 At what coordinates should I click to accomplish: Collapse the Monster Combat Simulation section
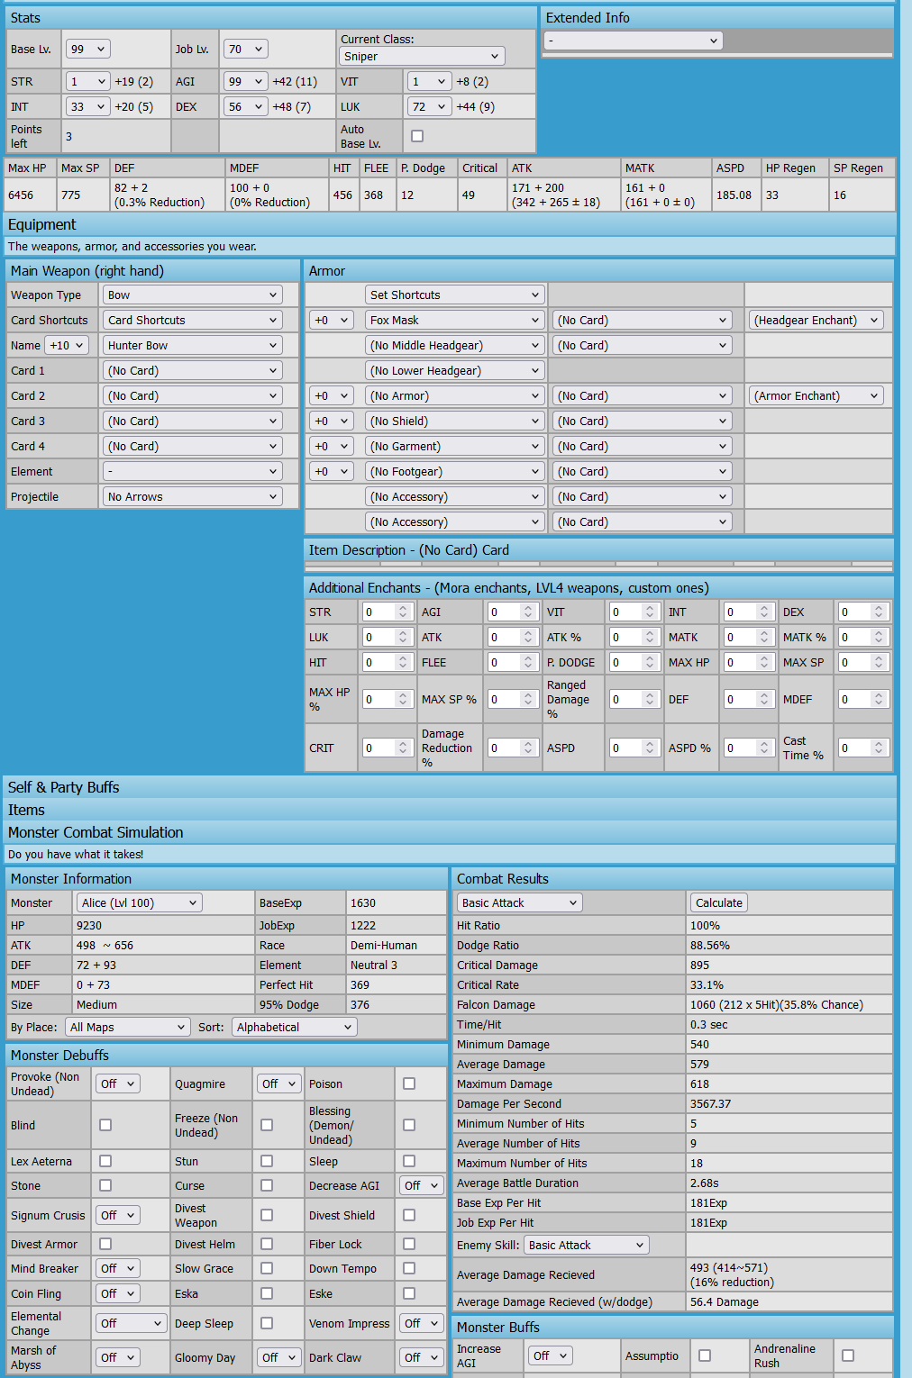point(450,832)
